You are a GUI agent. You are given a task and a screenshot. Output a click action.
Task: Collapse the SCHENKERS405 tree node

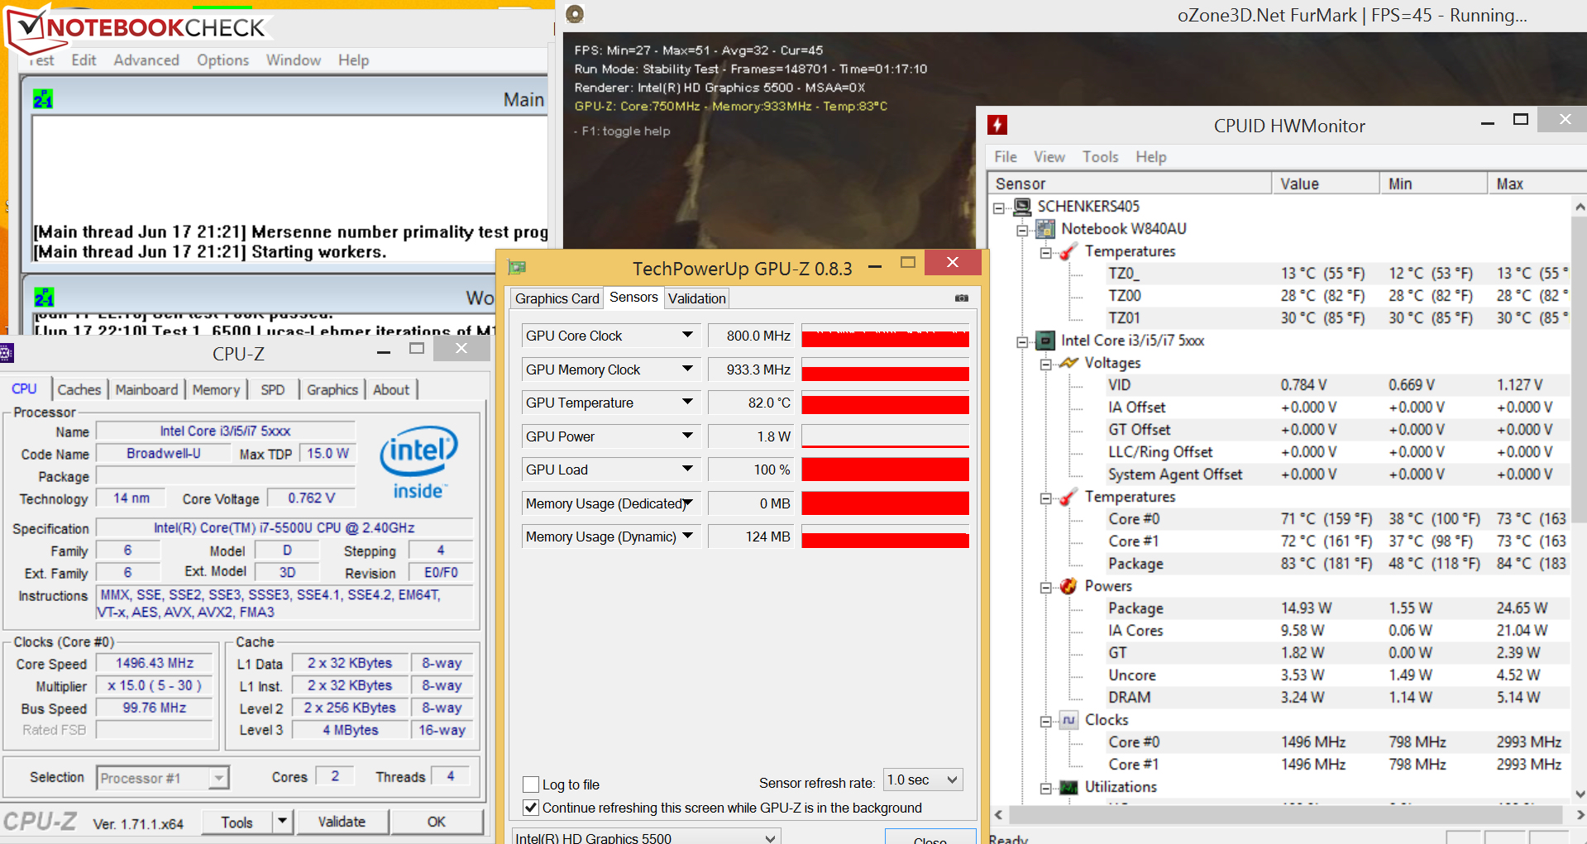1000,207
